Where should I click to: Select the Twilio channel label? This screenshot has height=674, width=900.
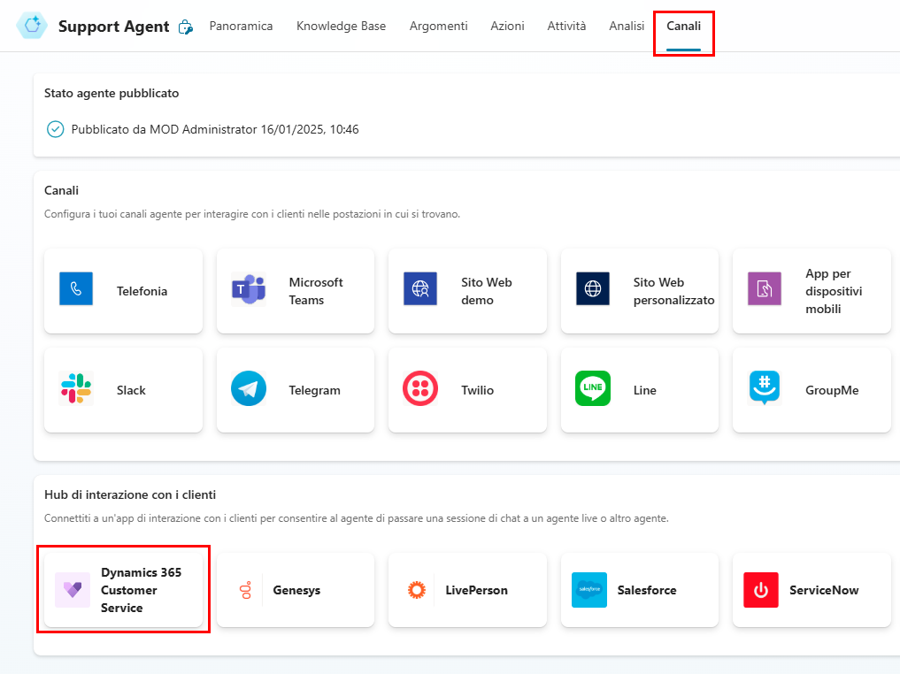477,390
